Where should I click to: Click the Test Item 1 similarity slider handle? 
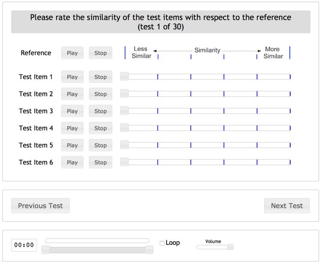pyautogui.click(x=125, y=76)
